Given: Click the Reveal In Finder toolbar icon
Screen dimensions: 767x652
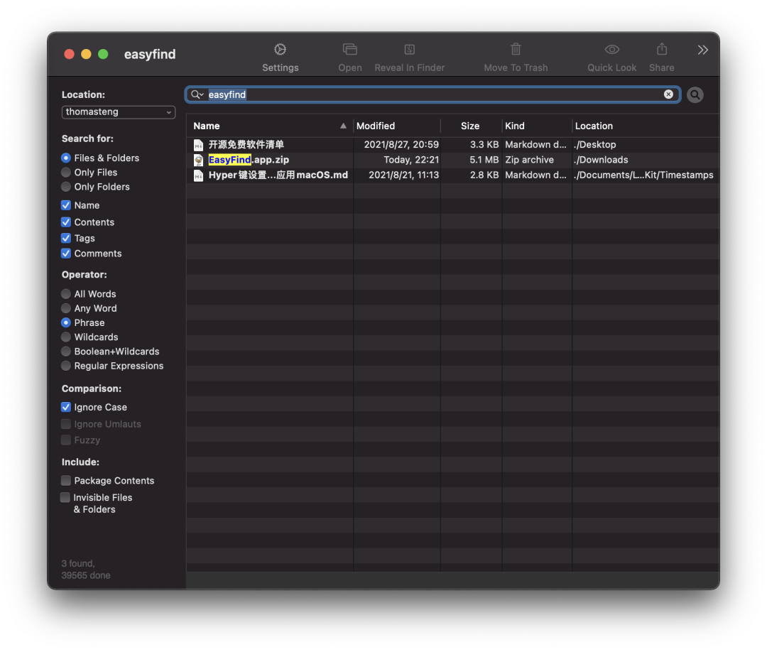Looking at the screenshot, I should point(409,50).
